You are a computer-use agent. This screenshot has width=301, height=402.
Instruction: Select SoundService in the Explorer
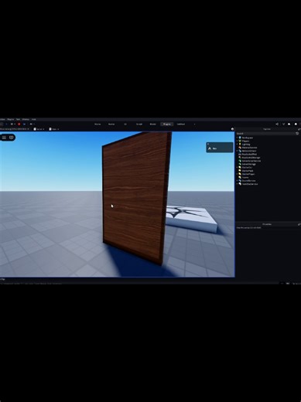coord(248,181)
